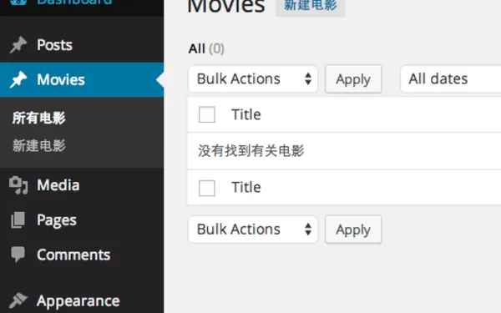Click the Pages stacked-sheets icon

(18, 220)
